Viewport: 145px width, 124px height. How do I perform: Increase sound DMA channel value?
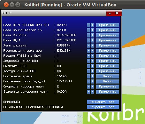[92, 61]
